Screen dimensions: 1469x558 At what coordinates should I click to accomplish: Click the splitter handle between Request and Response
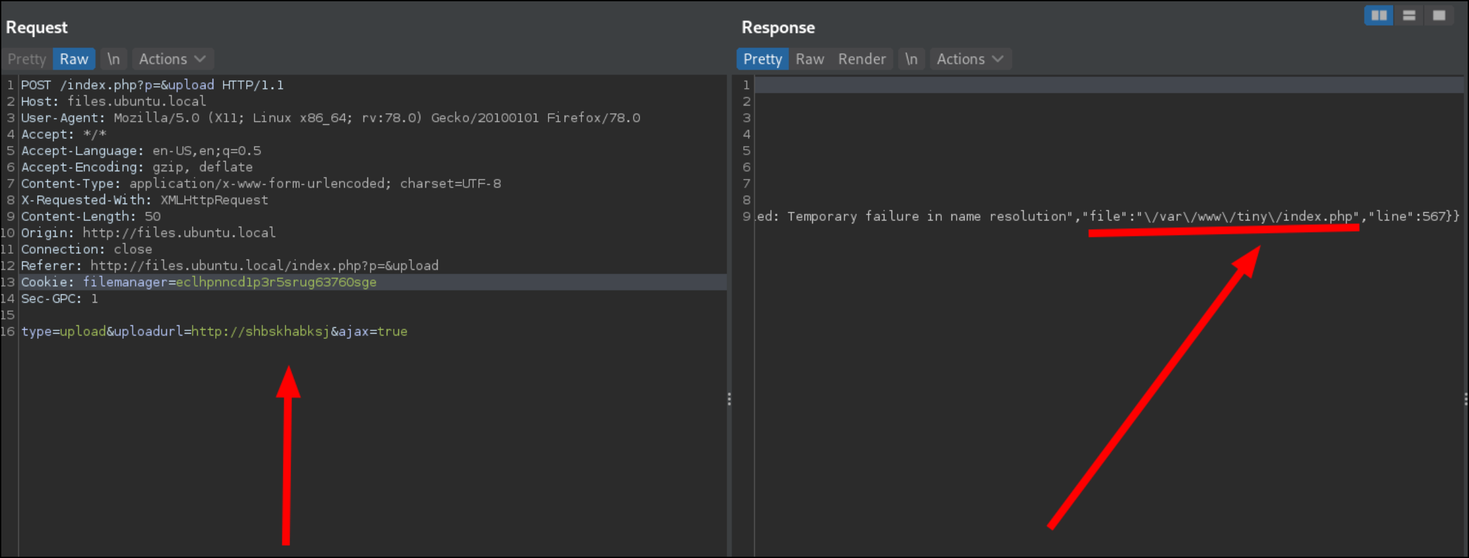(x=729, y=399)
